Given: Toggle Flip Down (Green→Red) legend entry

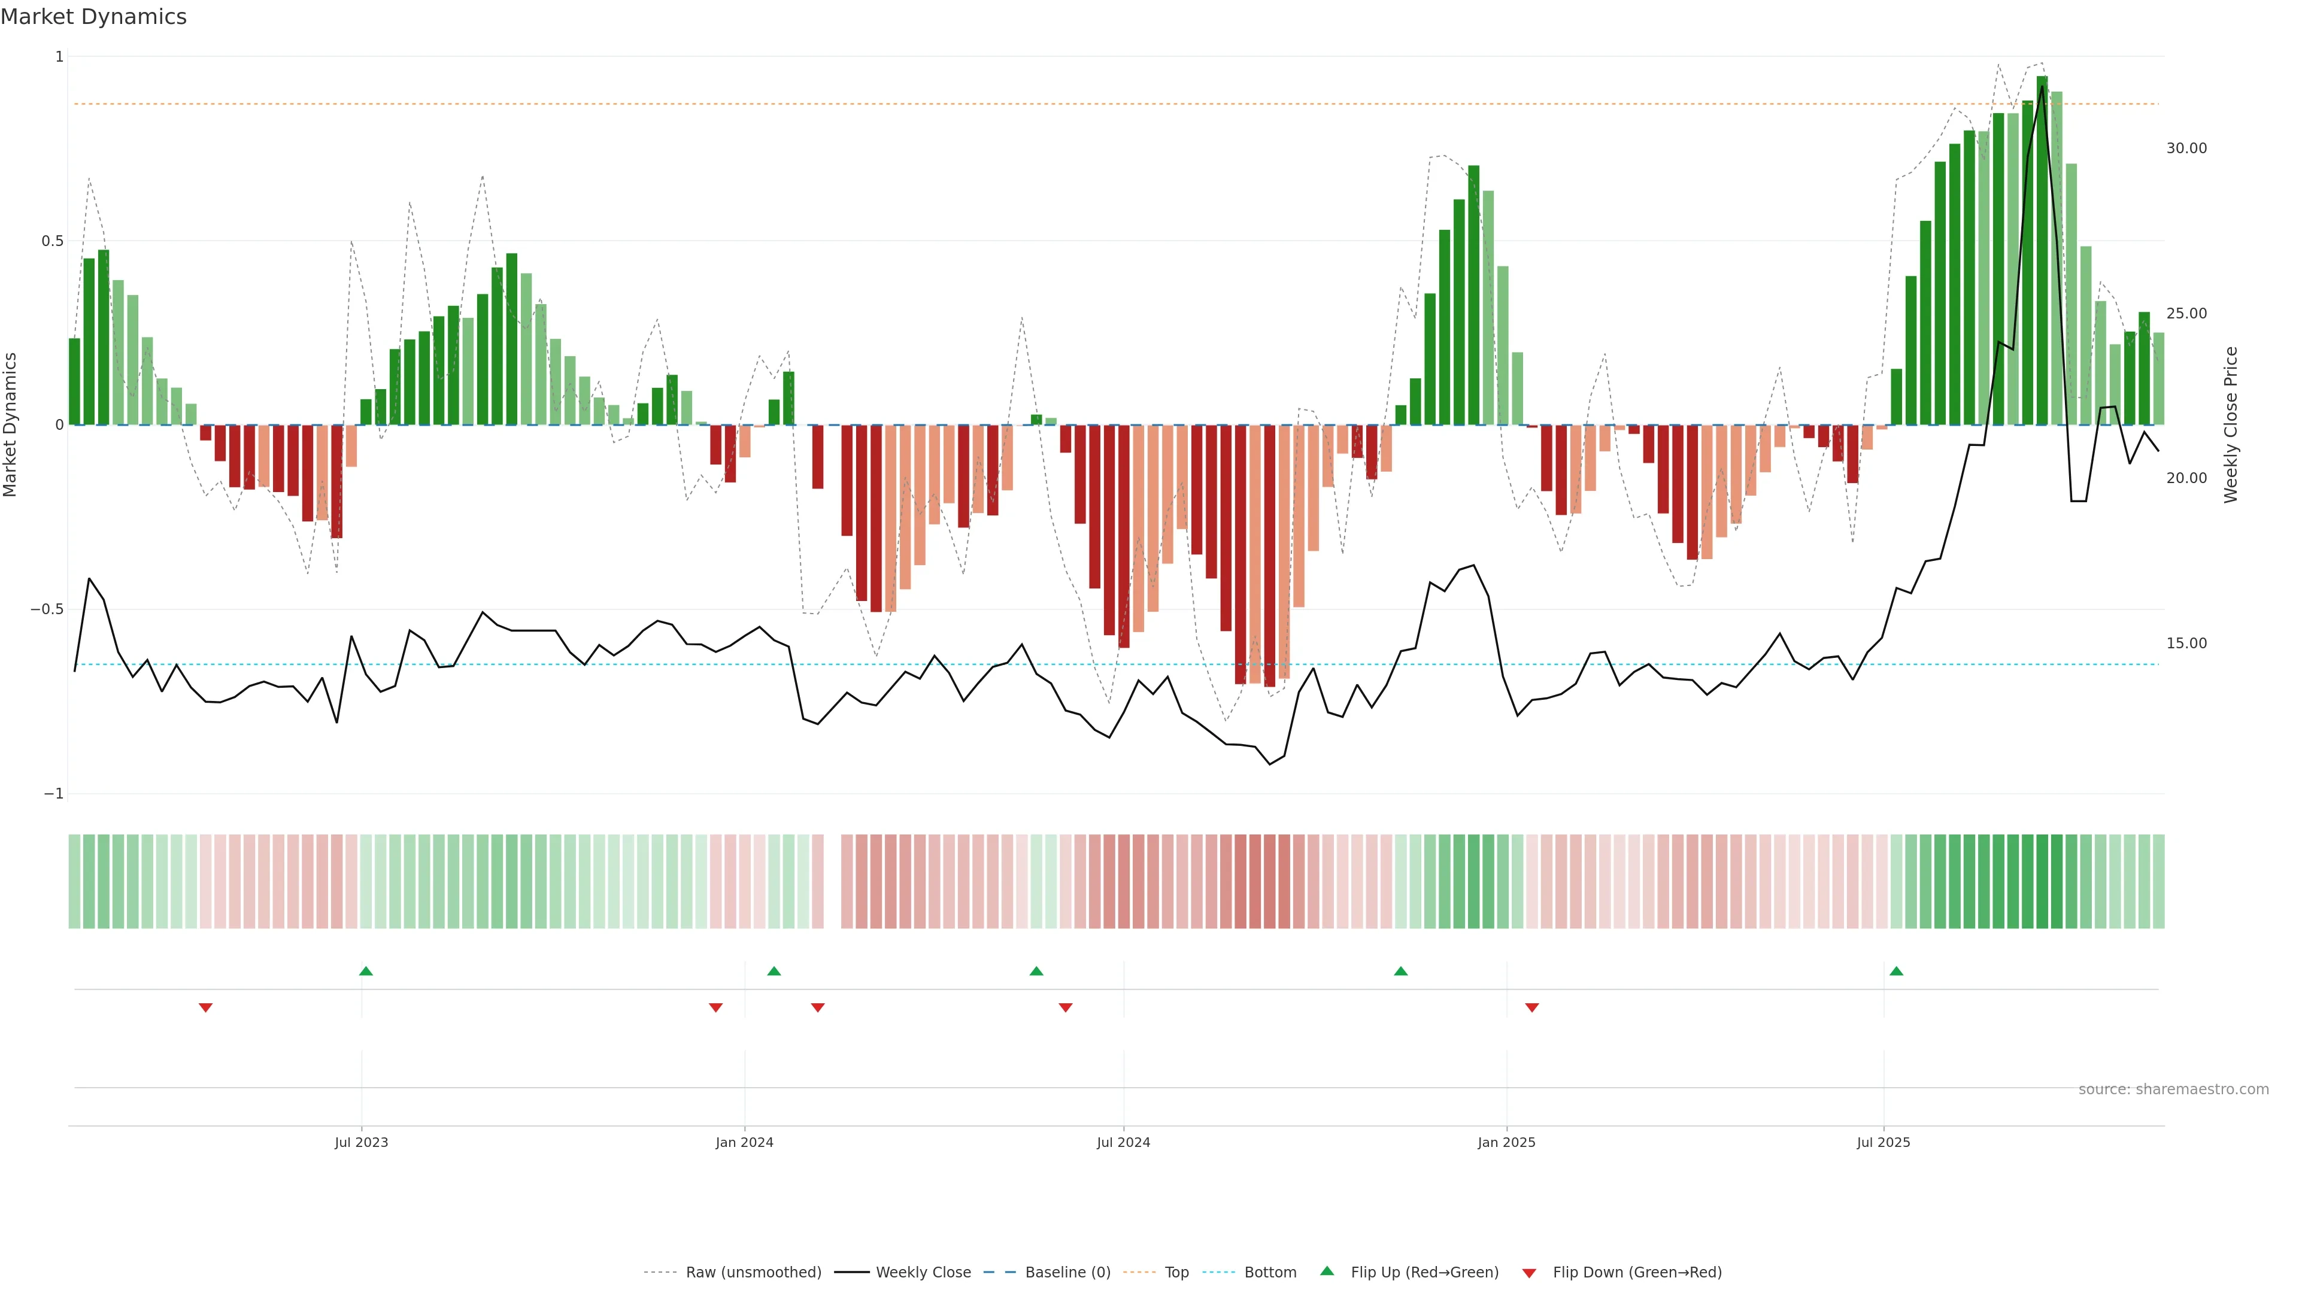Looking at the screenshot, I should click(1637, 1273).
